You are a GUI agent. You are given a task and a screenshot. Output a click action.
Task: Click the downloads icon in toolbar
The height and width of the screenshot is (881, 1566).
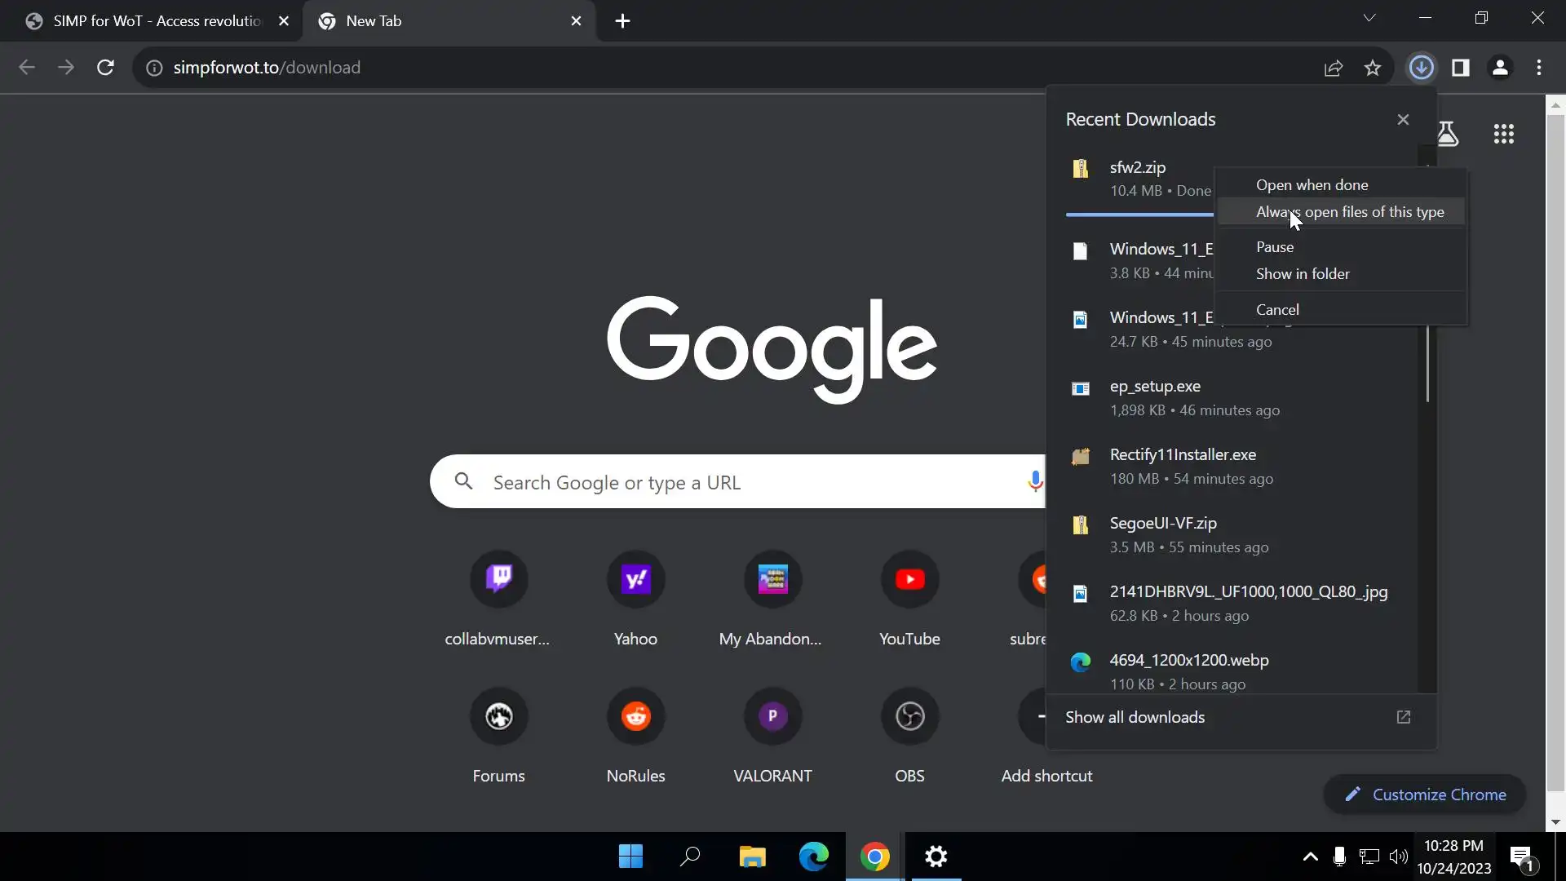[1421, 68]
